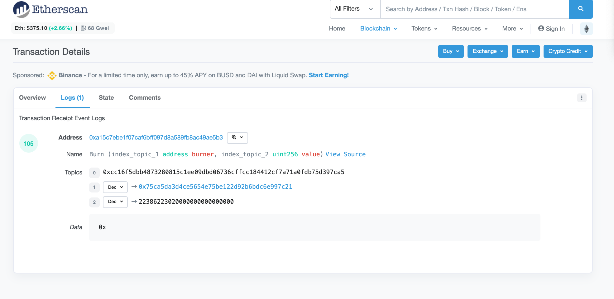Image resolution: width=614 pixels, height=299 pixels.
Task: Click the Sign In user icon link
Action: (x=551, y=29)
